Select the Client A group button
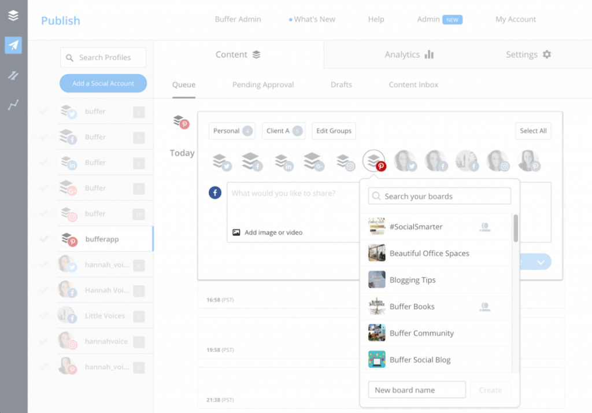The height and width of the screenshot is (413, 592). point(283,131)
